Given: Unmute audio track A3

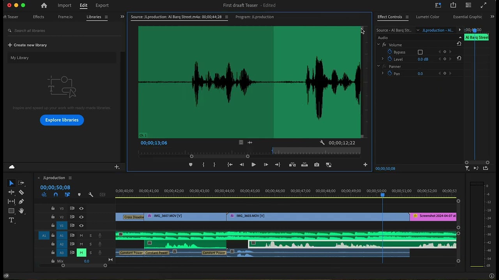Looking at the screenshot, I should tap(81, 253).
